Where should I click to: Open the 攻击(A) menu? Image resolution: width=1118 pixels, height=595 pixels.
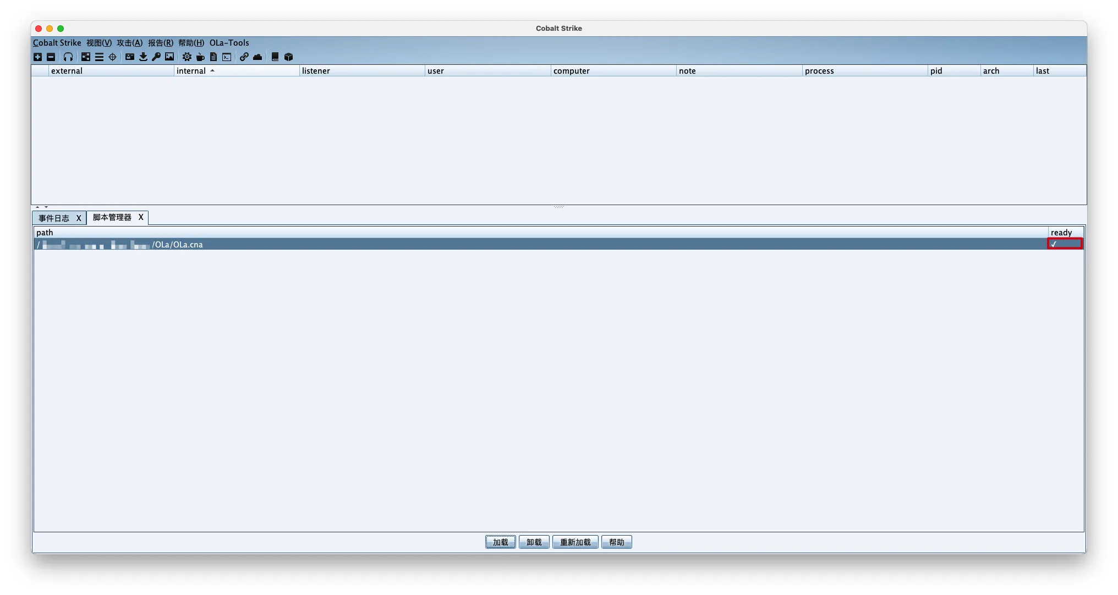click(129, 43)
